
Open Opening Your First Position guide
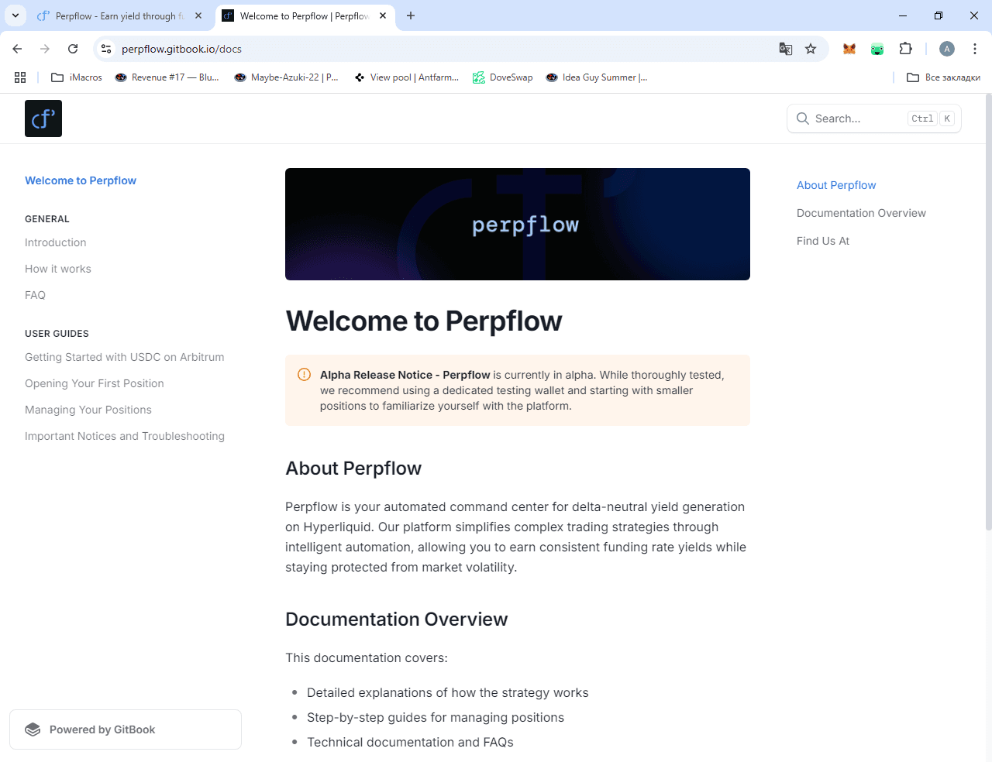click(x=95, y=383)
